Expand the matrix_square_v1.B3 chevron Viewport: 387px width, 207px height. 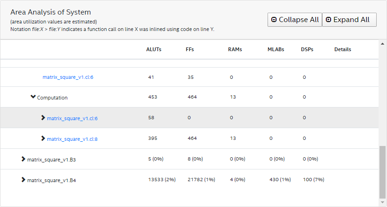tap(24, 159)
